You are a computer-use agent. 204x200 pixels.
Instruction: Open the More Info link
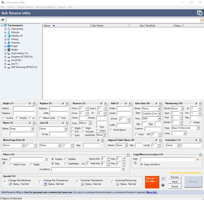point(151,192)
